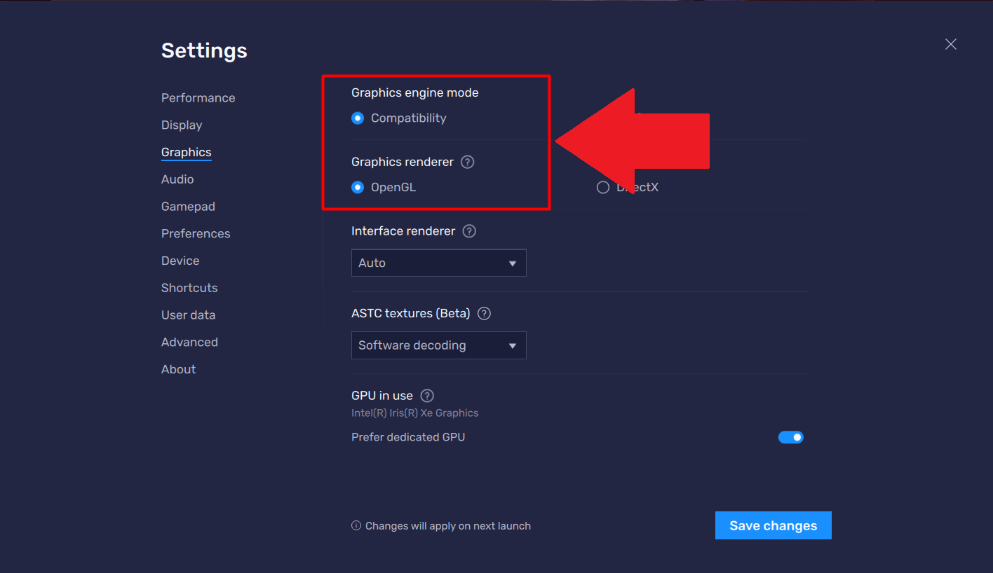Click the Graphics engine mode heading

click(x=414, y=92)
